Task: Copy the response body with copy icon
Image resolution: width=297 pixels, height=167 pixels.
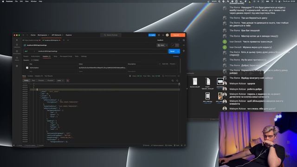Action: click(173, 81)
